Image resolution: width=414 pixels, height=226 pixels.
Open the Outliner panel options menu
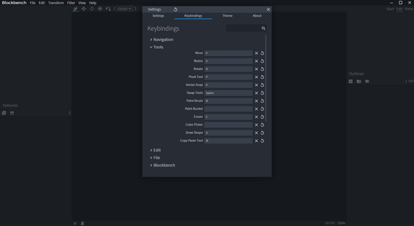tap(406, 82)
